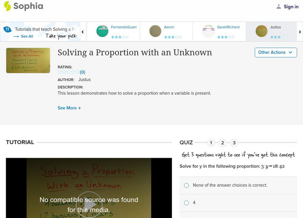Click the lesson description text
This screenshot has width=303, height=218.
(134, 93)
